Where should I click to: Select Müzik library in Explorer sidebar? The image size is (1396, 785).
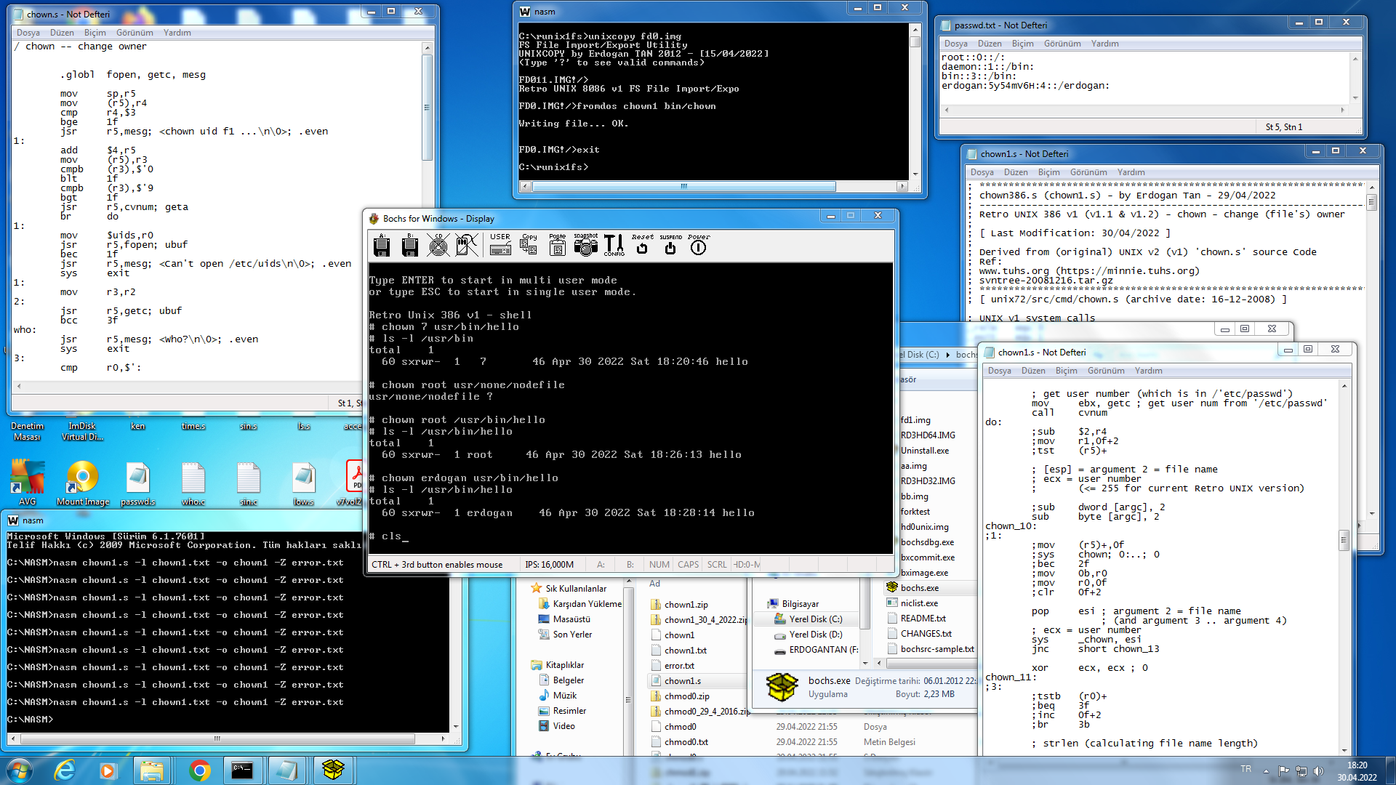click(x=557, y=696)
